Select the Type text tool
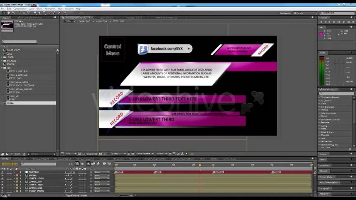356x200 pixels. (44, 13)
